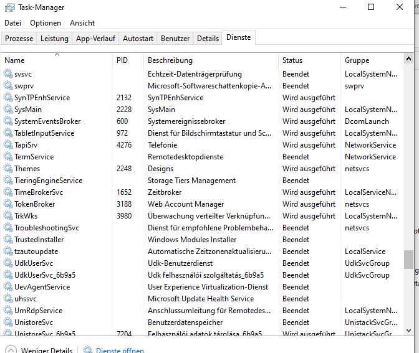The image size is (419, 353).
Task: Select the TrustedInstaller service icon
Action: [8, 240]
